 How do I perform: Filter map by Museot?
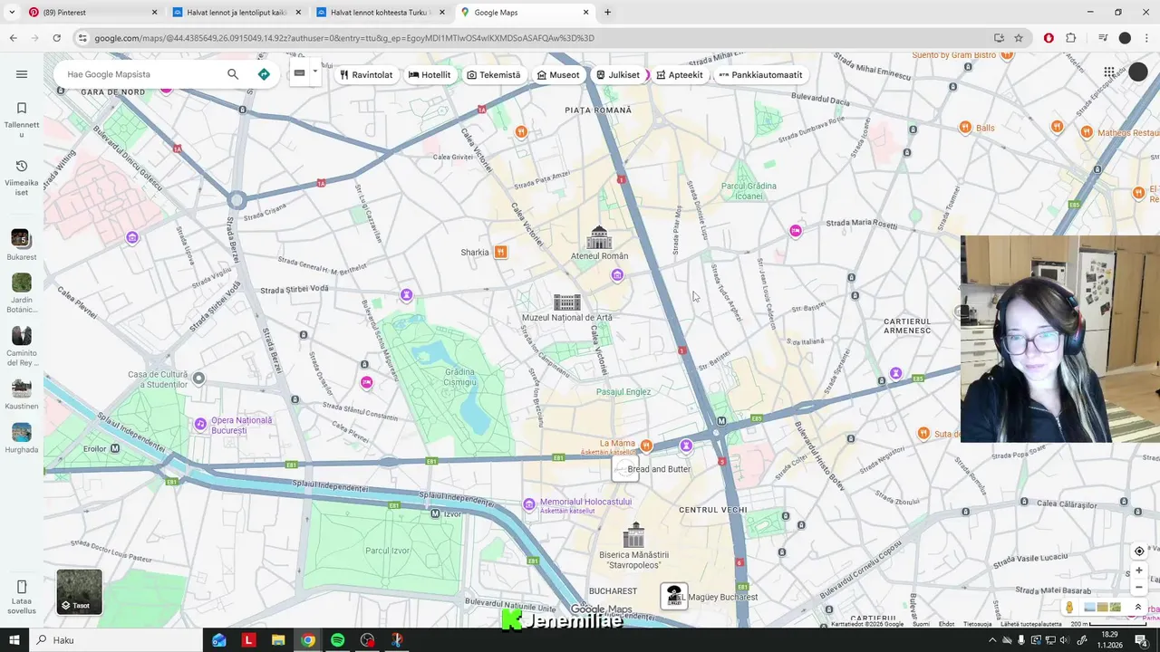(x=558, y=75)
